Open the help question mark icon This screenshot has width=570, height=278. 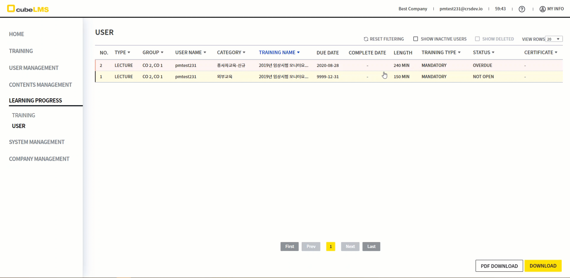522,9
